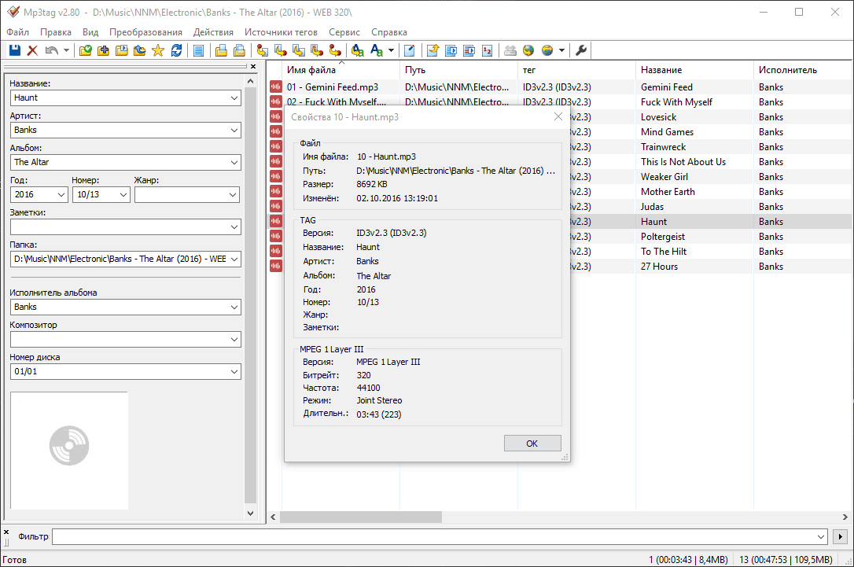854x567 pixels.
Task: Expand the Композитор field dropdown
Action: click(234, 339)
